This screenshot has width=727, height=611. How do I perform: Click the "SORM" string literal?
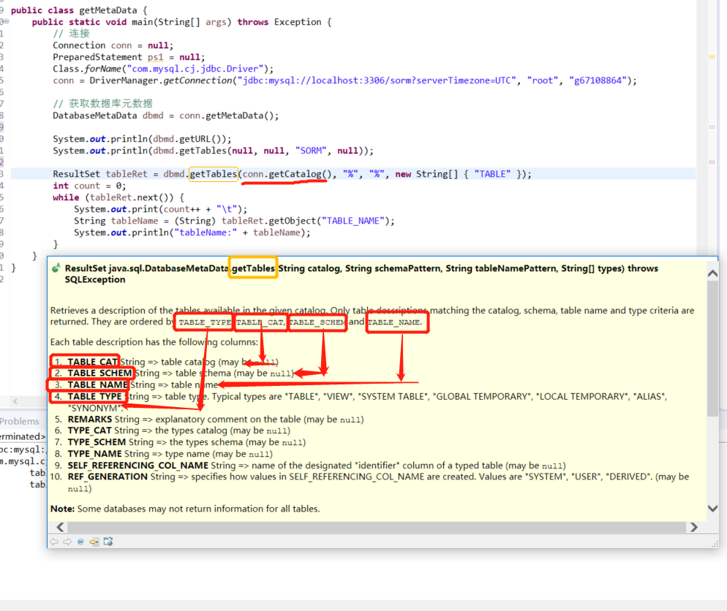[311, 151]
